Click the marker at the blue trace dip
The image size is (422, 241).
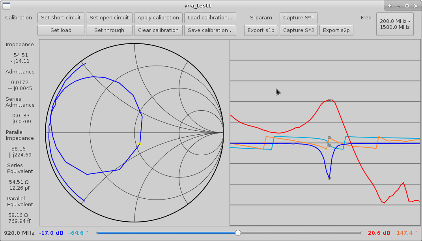329,178
